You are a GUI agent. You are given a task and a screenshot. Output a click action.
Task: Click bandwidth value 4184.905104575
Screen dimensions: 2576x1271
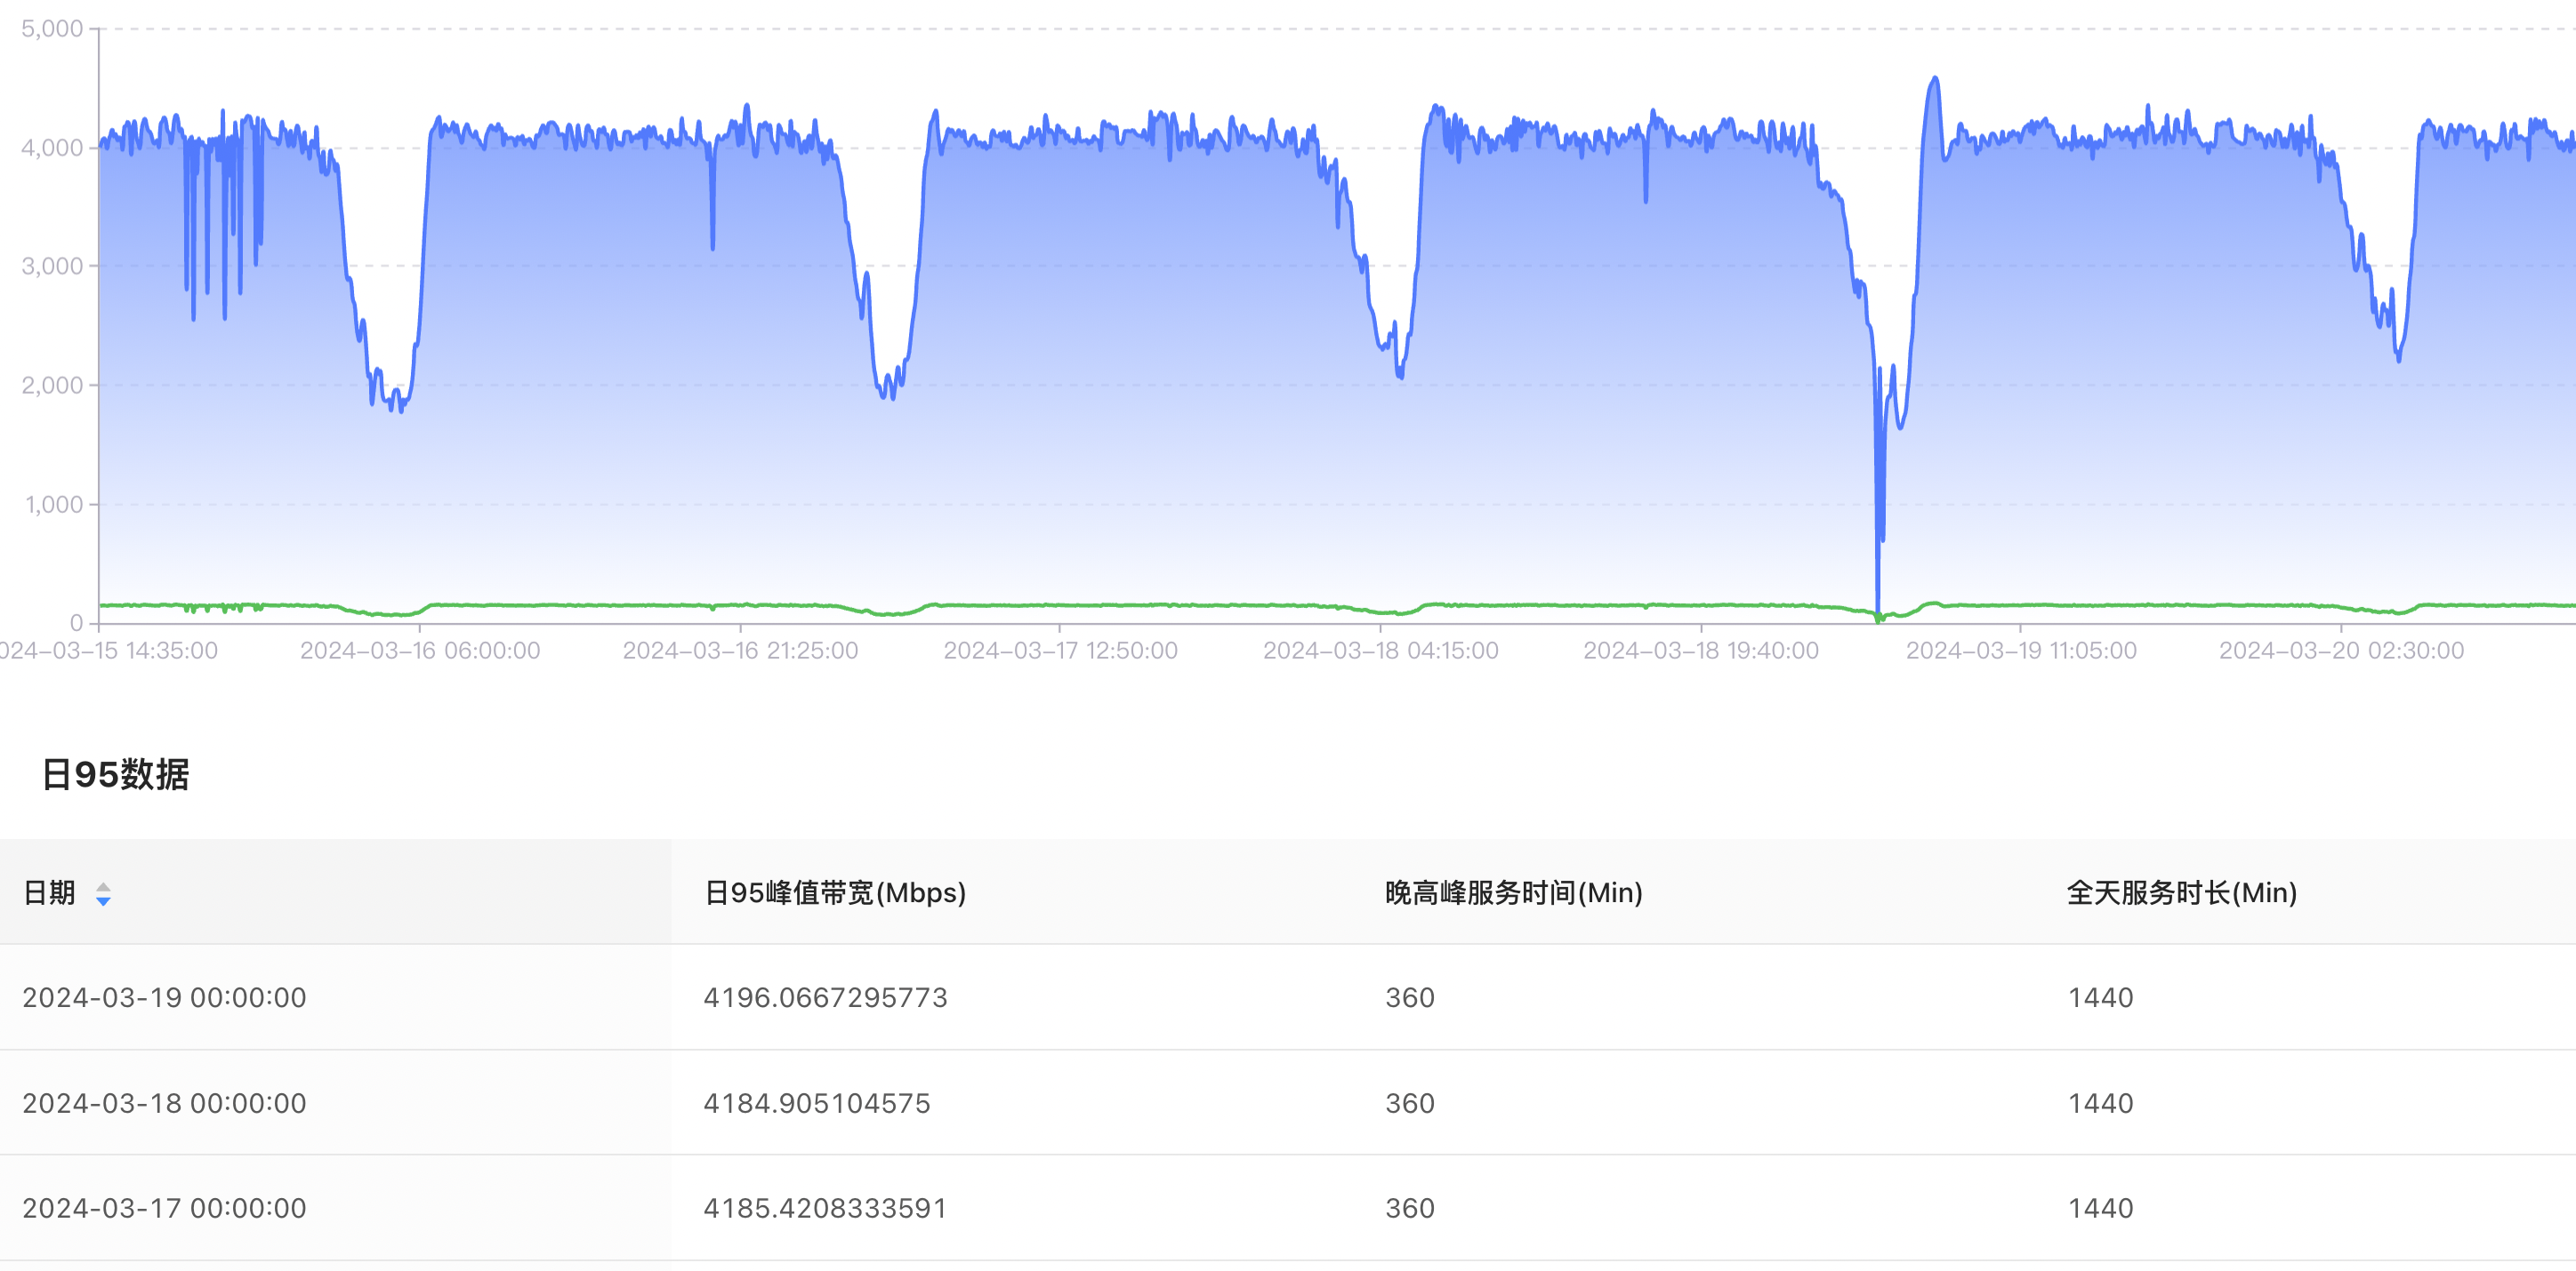click(817, 1103)
